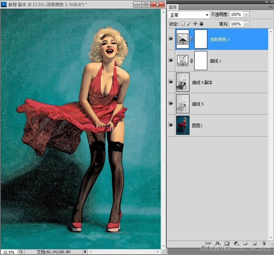Toggle visibility of 曲线 1 layer
This screenshot has height=255, width=274.
171,61
